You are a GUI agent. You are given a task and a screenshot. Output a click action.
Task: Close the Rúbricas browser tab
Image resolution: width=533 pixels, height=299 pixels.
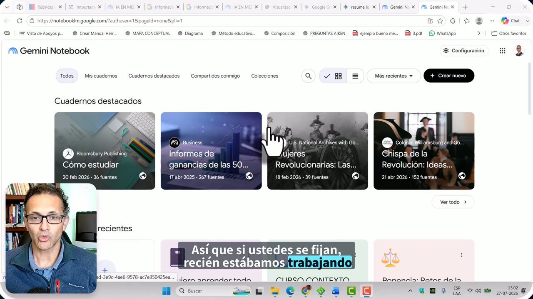(x=60, y=7)
